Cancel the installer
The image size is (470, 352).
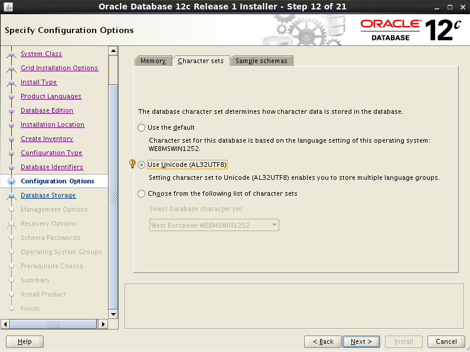446,341
